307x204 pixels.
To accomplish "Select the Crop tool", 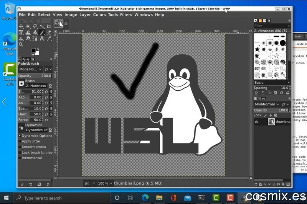I will [x=49, y=26].
